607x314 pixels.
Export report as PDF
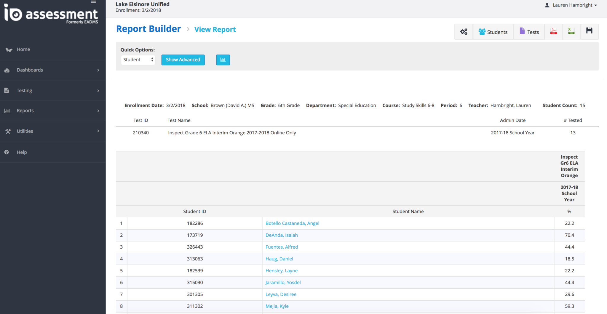(x=553, y=31)
